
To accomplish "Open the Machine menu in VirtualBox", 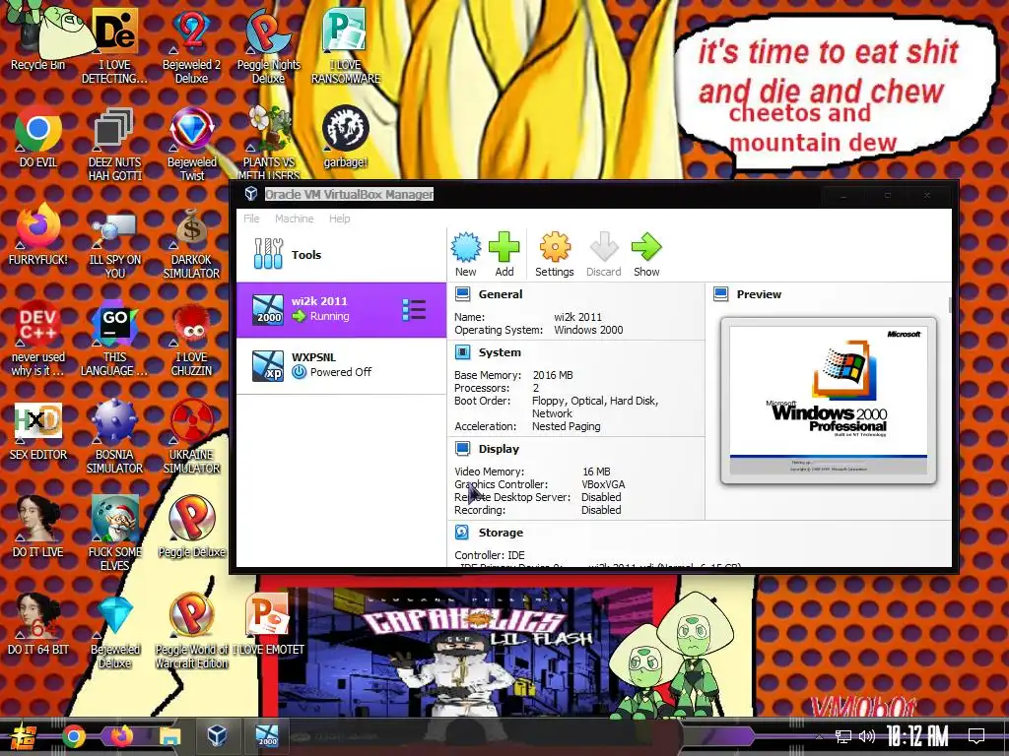I will click(294, 219).
